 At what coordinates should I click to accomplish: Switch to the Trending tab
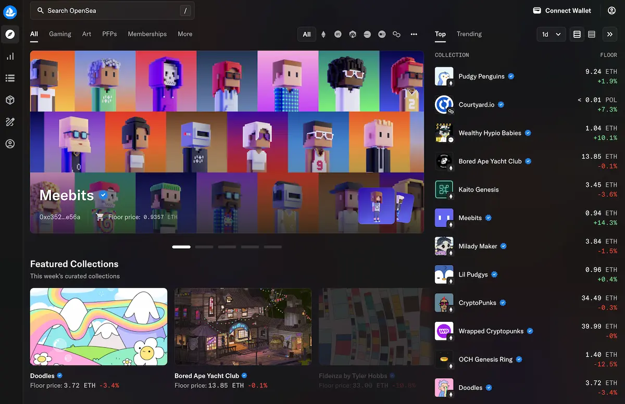pyautogui.click(x=469, y=34)
